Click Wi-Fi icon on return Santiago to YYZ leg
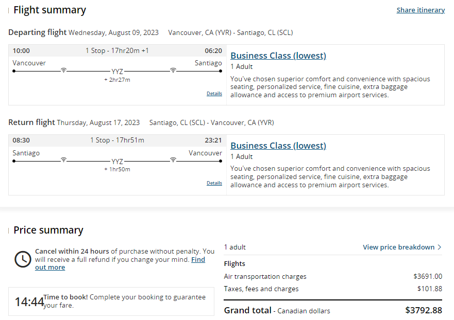This screenshot has width=454, height=320. [x=63, y=160]
